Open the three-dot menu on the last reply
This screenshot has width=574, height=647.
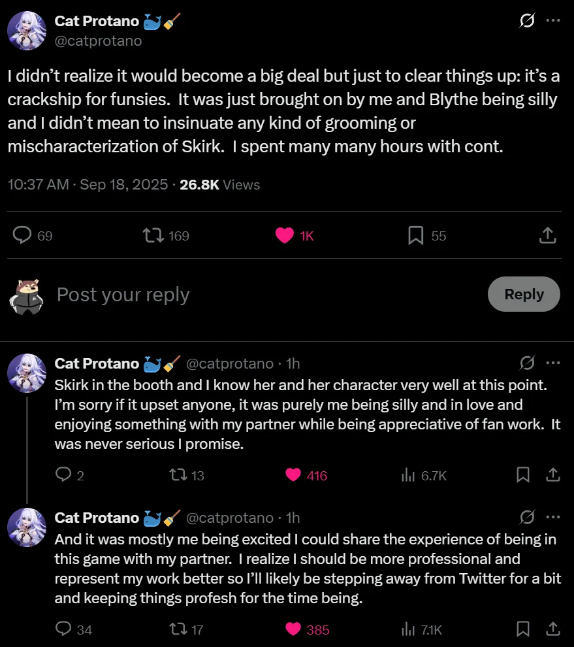(x=552, y=518)
